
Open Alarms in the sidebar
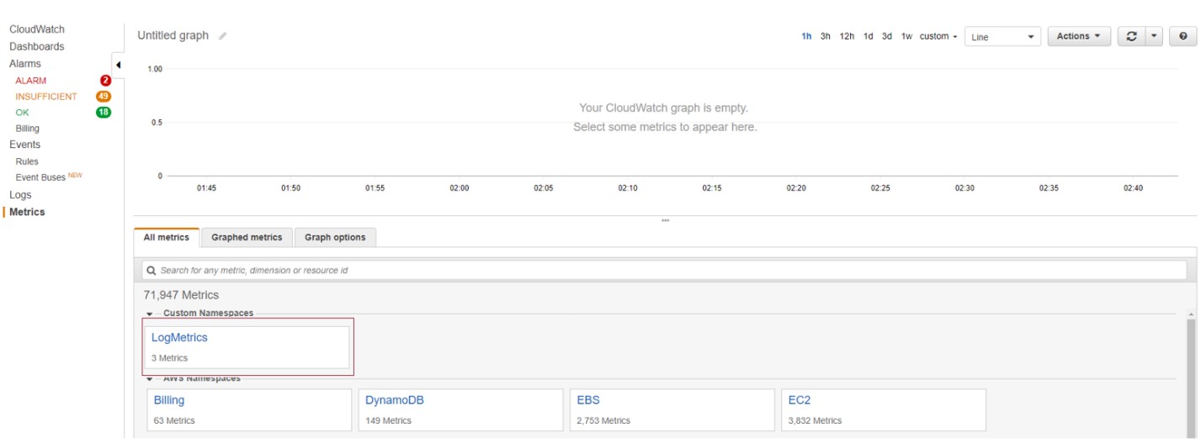click(x=25, y=63)
